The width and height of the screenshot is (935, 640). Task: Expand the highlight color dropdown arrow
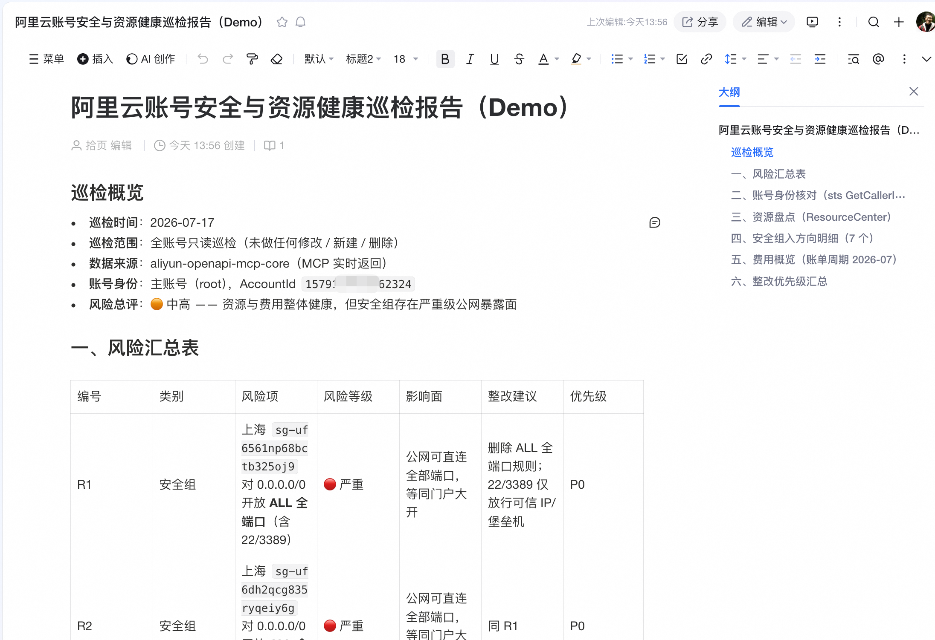pyautogui.click(x=589, y=59)
